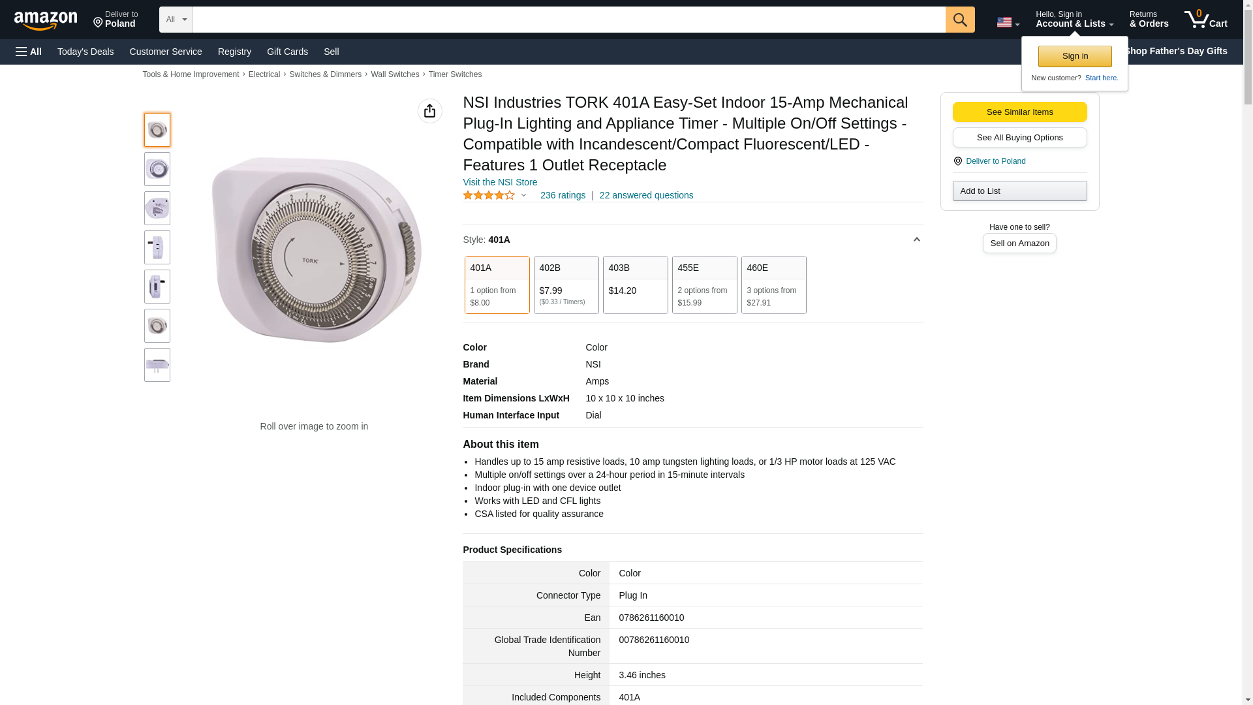Open the search category All dropdown
The image size is (1253, 705).
pos(176,20)
